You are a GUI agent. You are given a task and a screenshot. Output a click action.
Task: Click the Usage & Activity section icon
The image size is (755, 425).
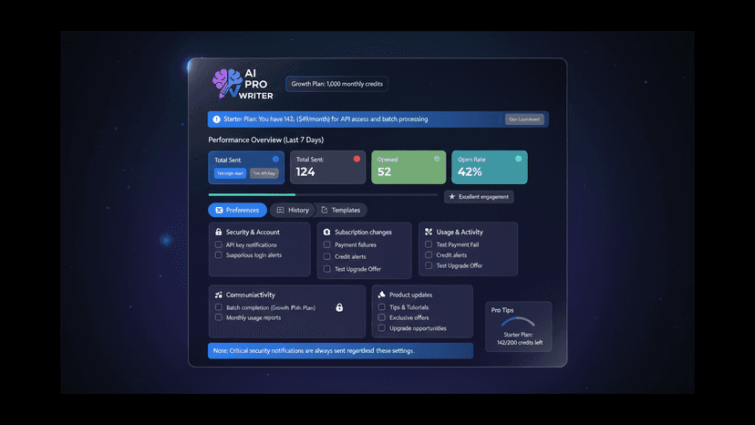429,232
